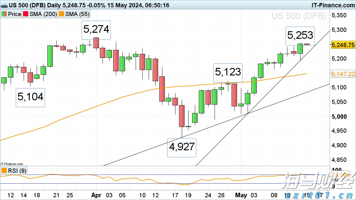This screenshot has width=356, height=200.
Task: Click the orange RSI (9) legend swatch
Action: pyautogui.click(x=4, y=171)
